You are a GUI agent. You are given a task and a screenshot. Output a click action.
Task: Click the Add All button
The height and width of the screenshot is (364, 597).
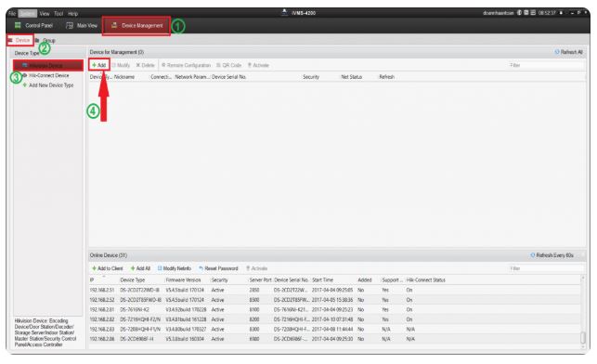140,268
